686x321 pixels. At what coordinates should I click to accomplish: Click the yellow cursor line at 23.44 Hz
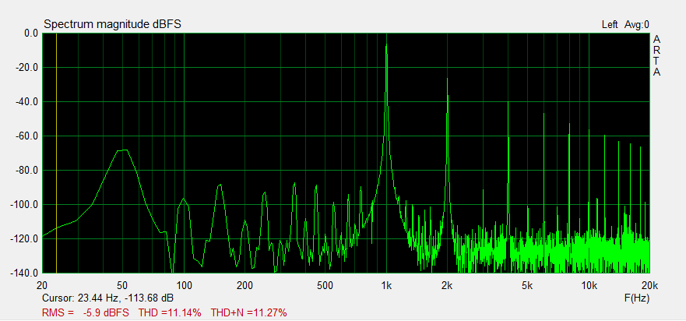(56, 153)
